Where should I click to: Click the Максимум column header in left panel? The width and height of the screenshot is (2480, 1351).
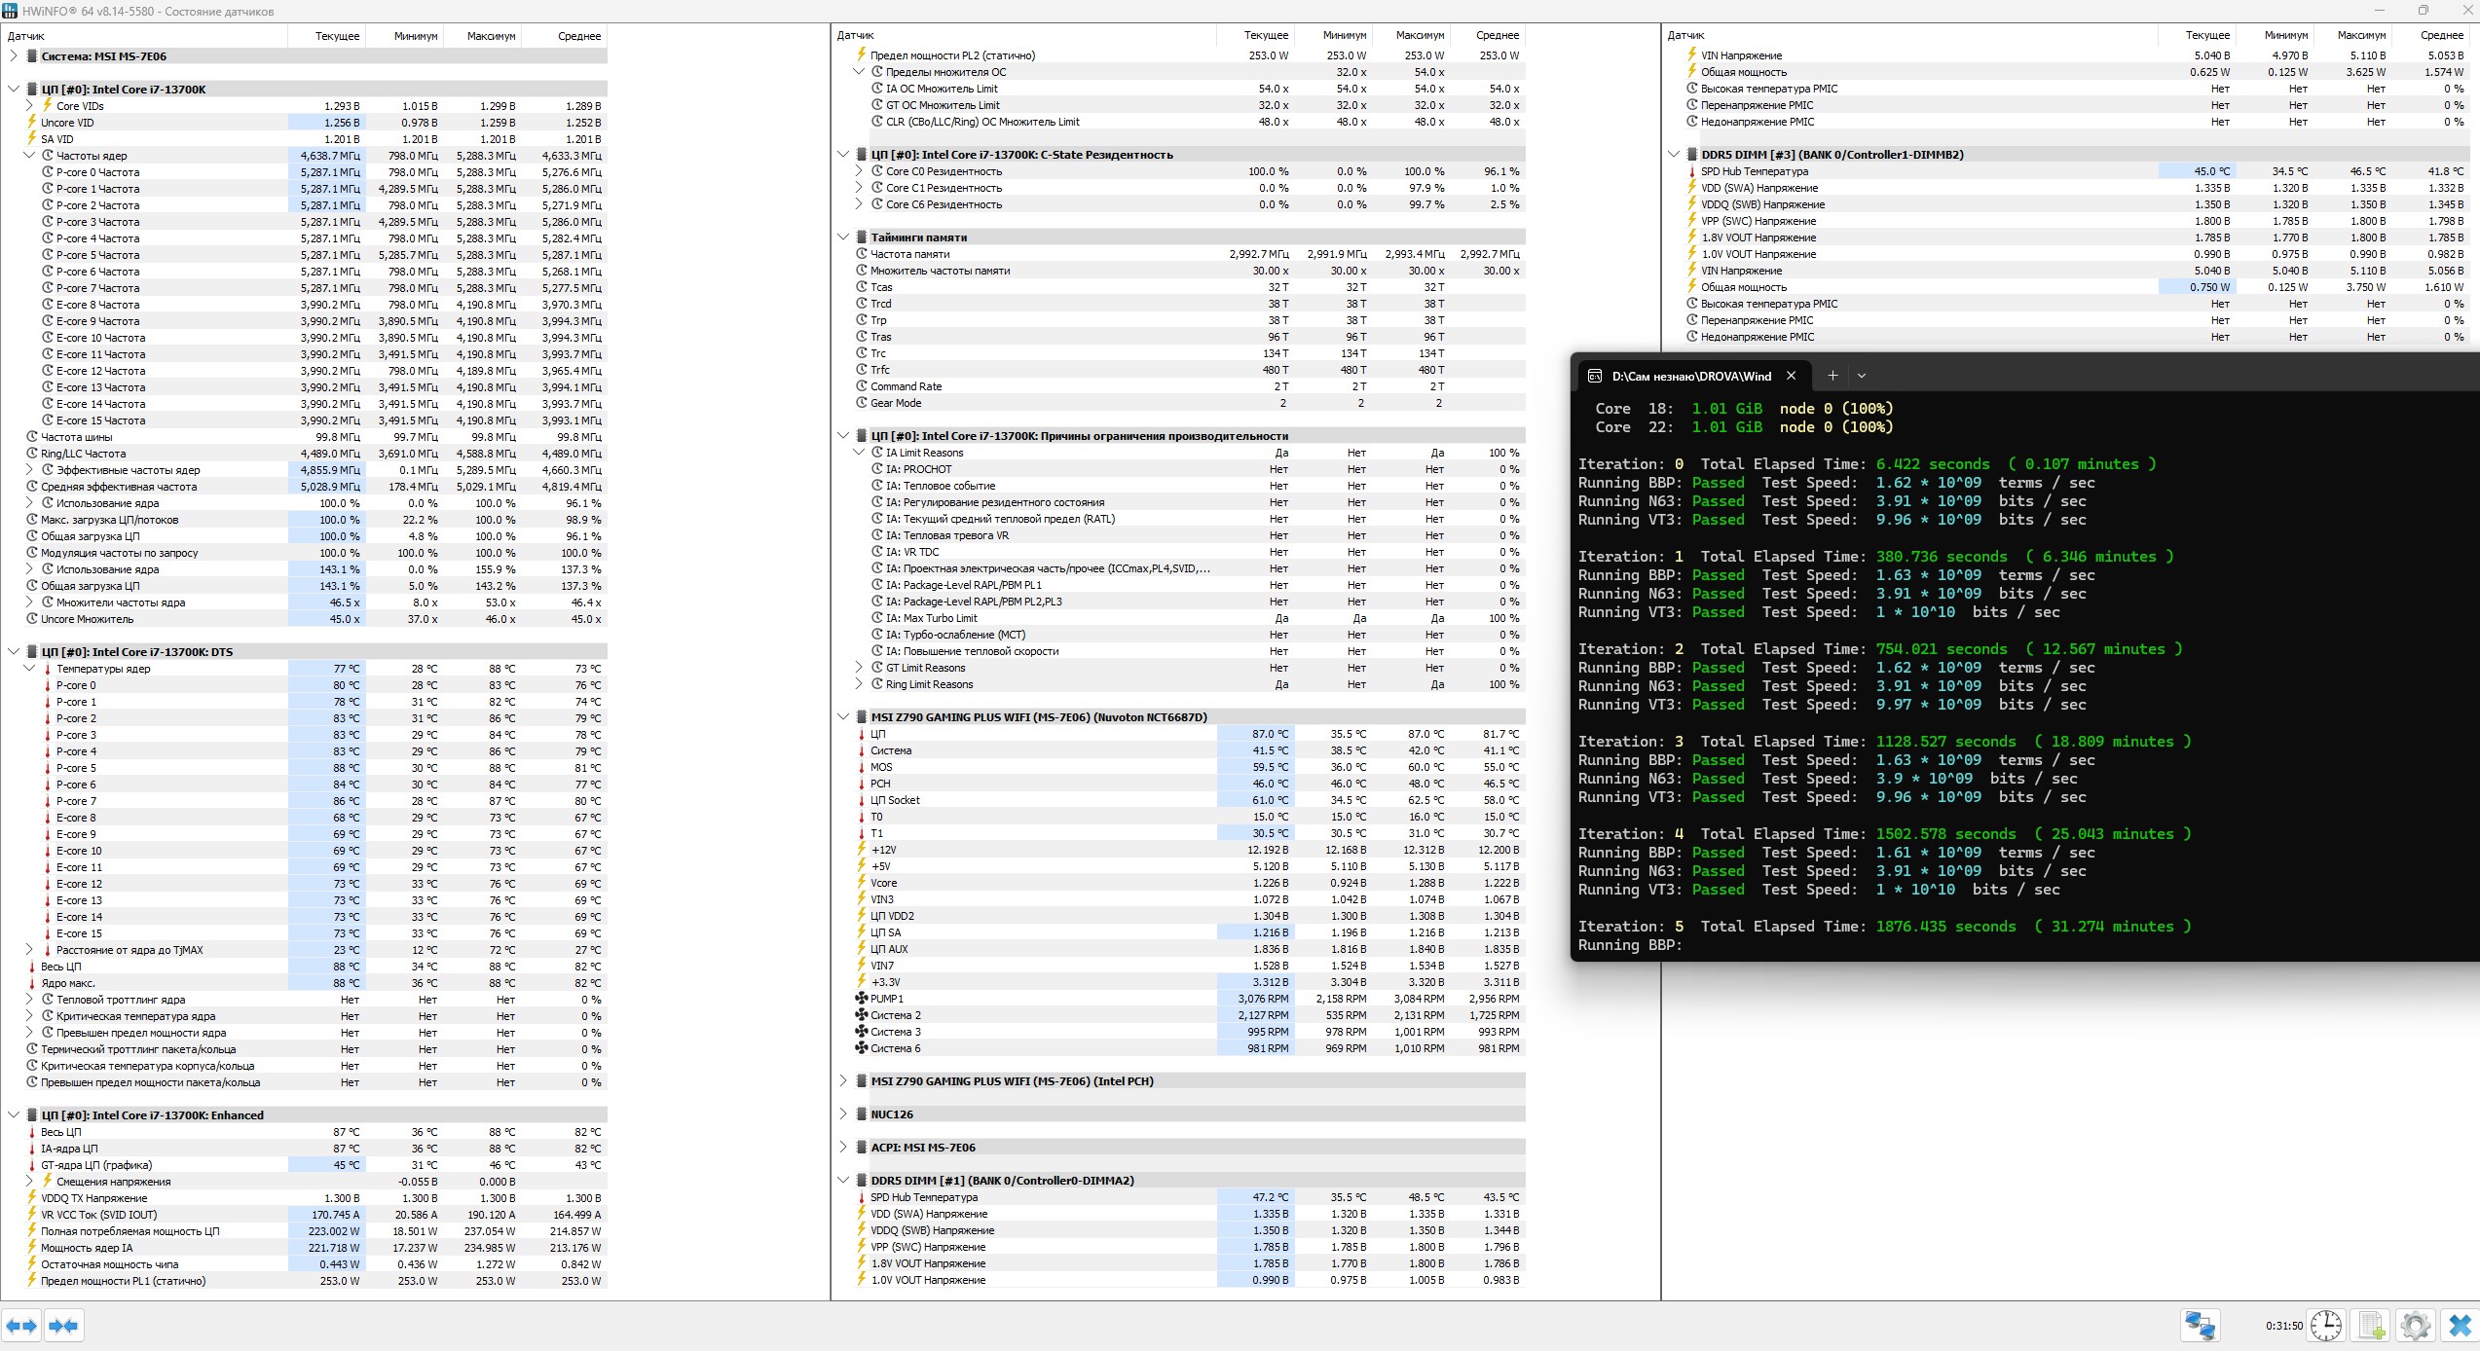click(x=490, y=36)
